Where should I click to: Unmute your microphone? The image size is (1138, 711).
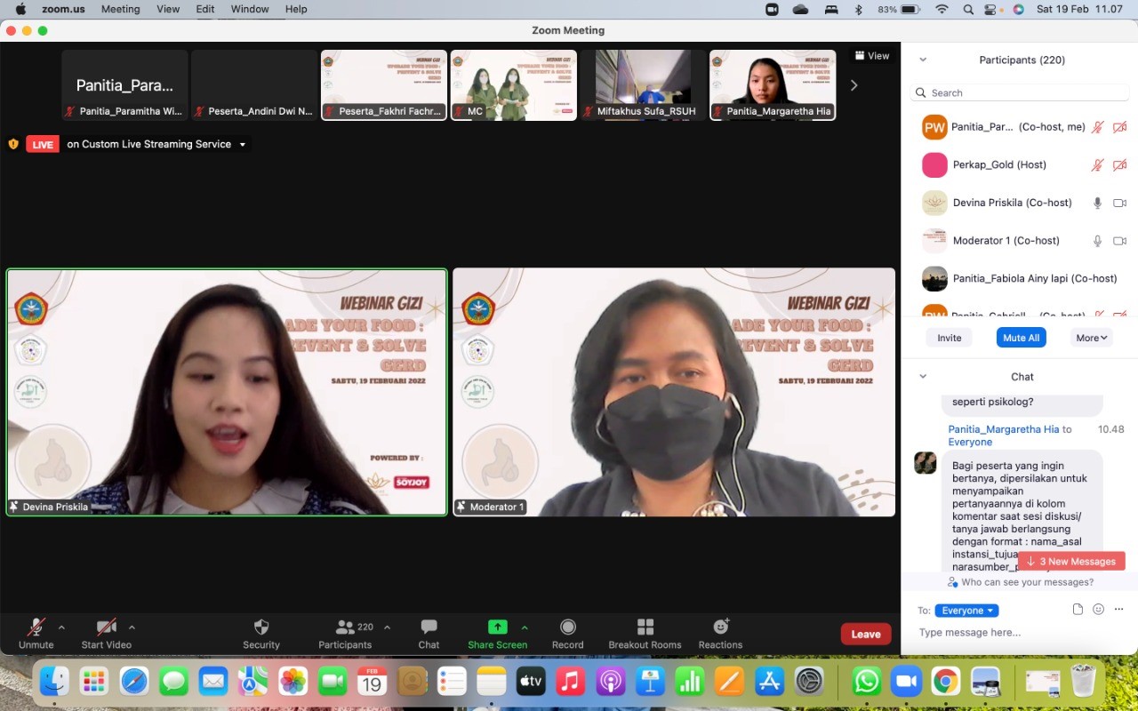36,627
